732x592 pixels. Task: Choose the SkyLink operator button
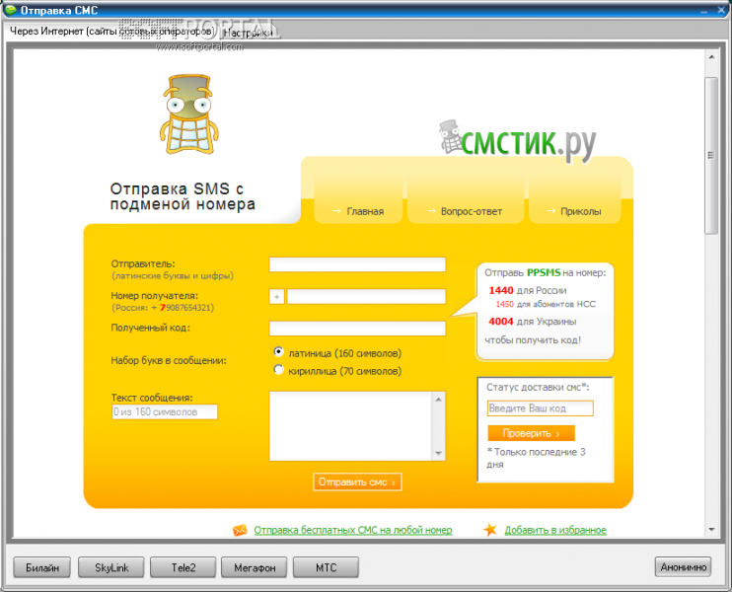[x=111, y=567]
